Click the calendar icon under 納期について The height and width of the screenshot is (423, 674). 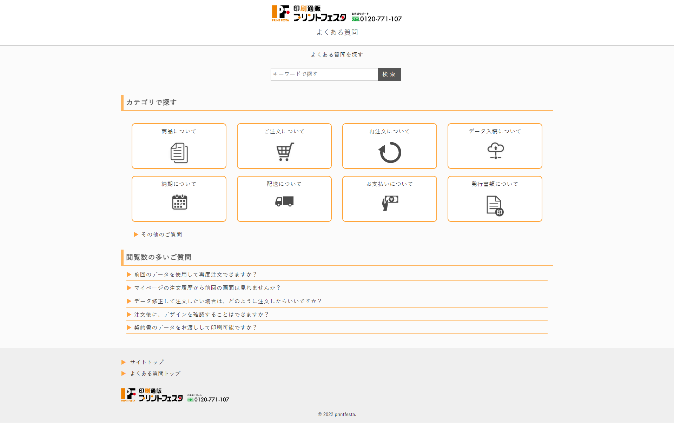tap(179, 202)
